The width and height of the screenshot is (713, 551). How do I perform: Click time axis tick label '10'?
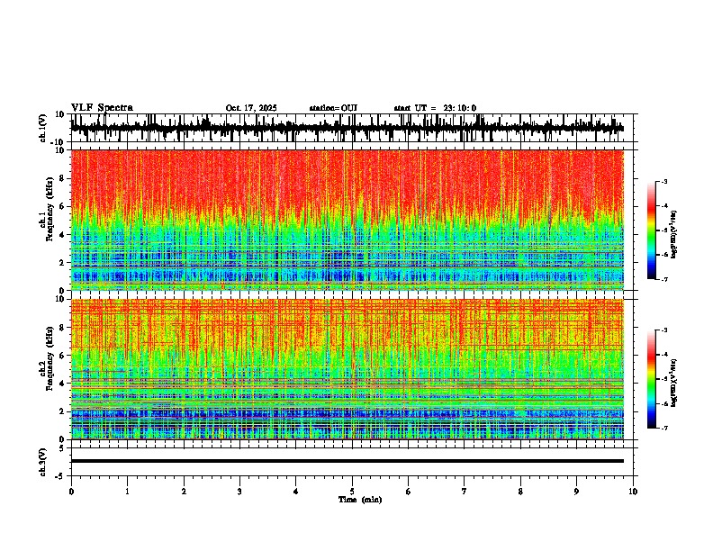coord(633,492)
